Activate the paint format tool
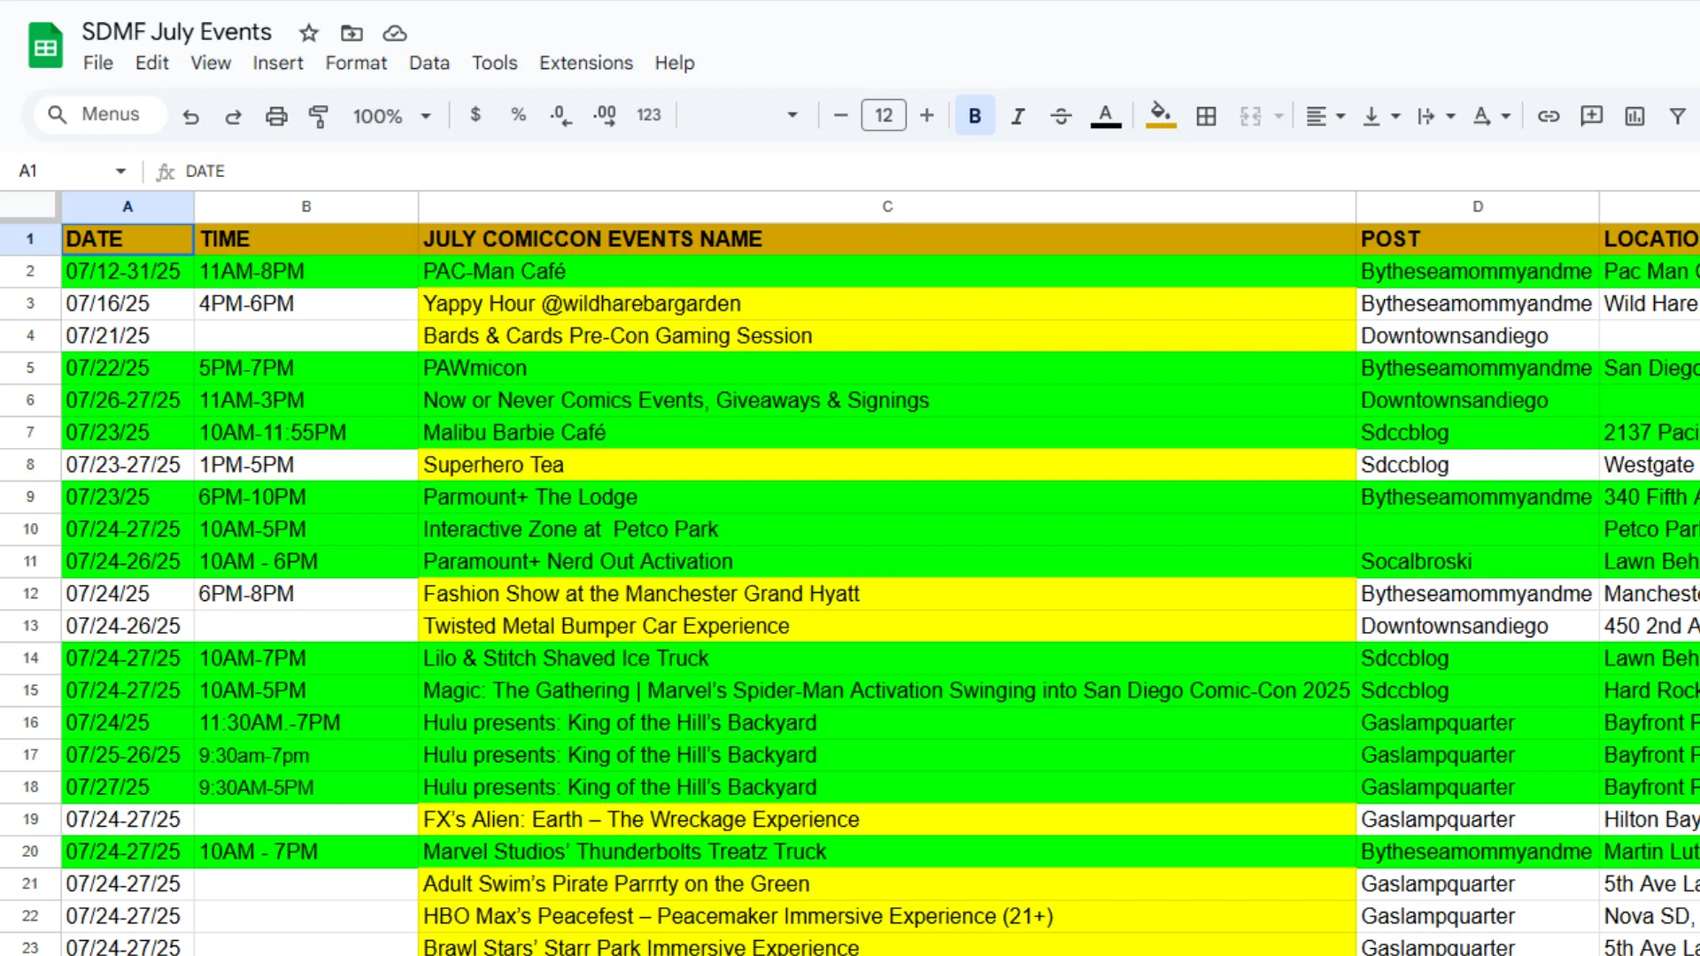The width and height of the screenshot is (1700, 956). point(319,116)
